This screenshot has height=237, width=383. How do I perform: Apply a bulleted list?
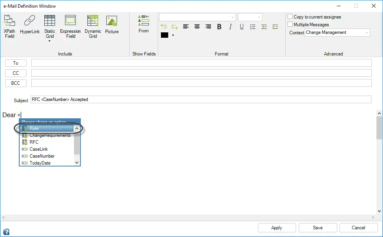pos(253,27)
